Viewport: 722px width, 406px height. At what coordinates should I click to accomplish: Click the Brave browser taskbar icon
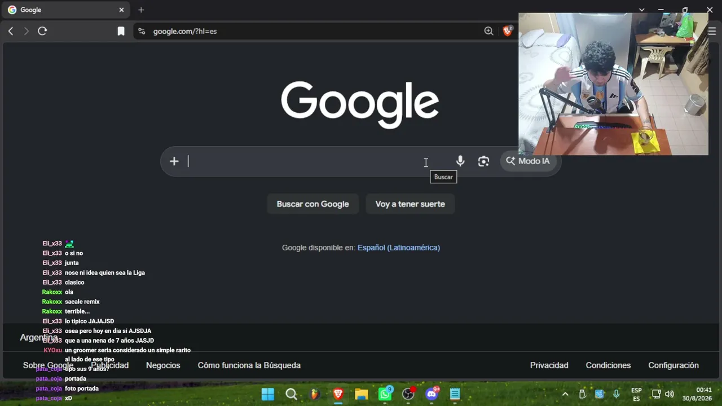(338, 394)
